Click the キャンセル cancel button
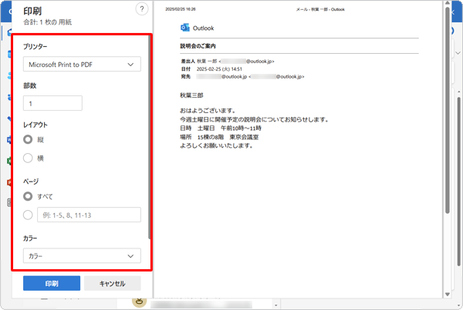The height and width of the screenshot is (310, 463). click(113, 283)
